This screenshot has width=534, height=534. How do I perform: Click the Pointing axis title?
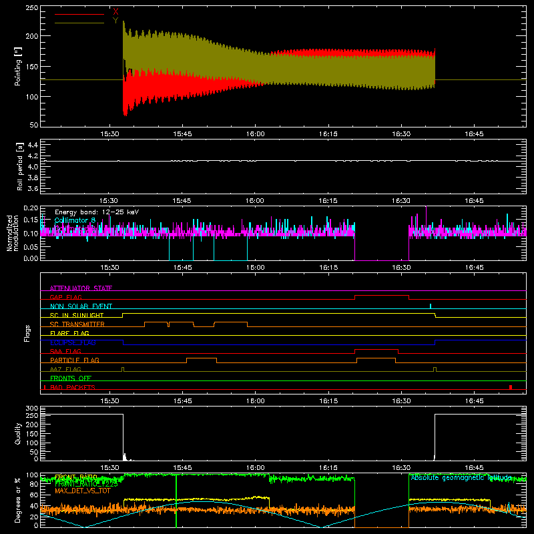(x=17, y=66)
